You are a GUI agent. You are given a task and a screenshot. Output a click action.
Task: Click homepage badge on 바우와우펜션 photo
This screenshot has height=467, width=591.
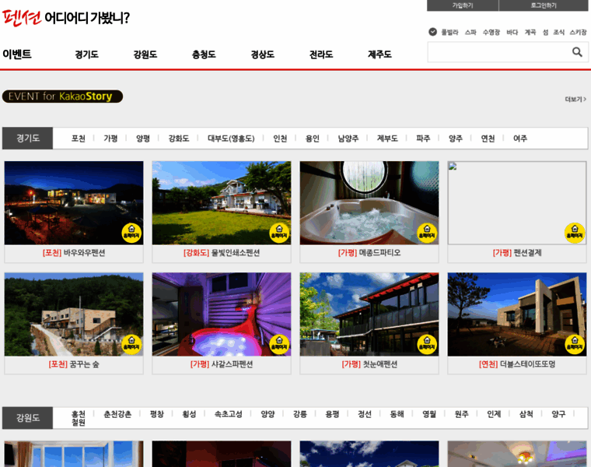pos(131,233)
